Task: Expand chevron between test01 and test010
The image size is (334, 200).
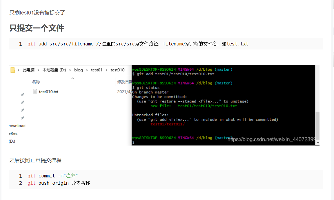Action: (x=106, y=70)
